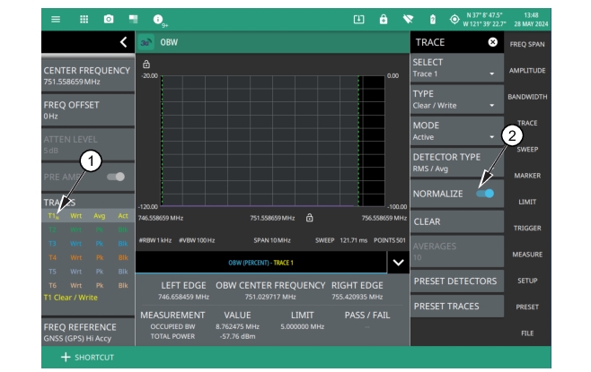Screen dimensions: 591x372
Task: Click the lock icon above the graph
Action: point(146,65)
